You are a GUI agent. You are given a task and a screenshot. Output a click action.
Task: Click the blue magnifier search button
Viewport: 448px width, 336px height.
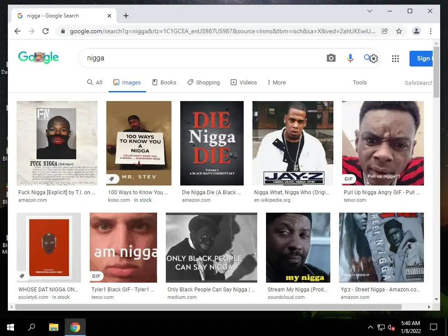[x=367, y=58]
